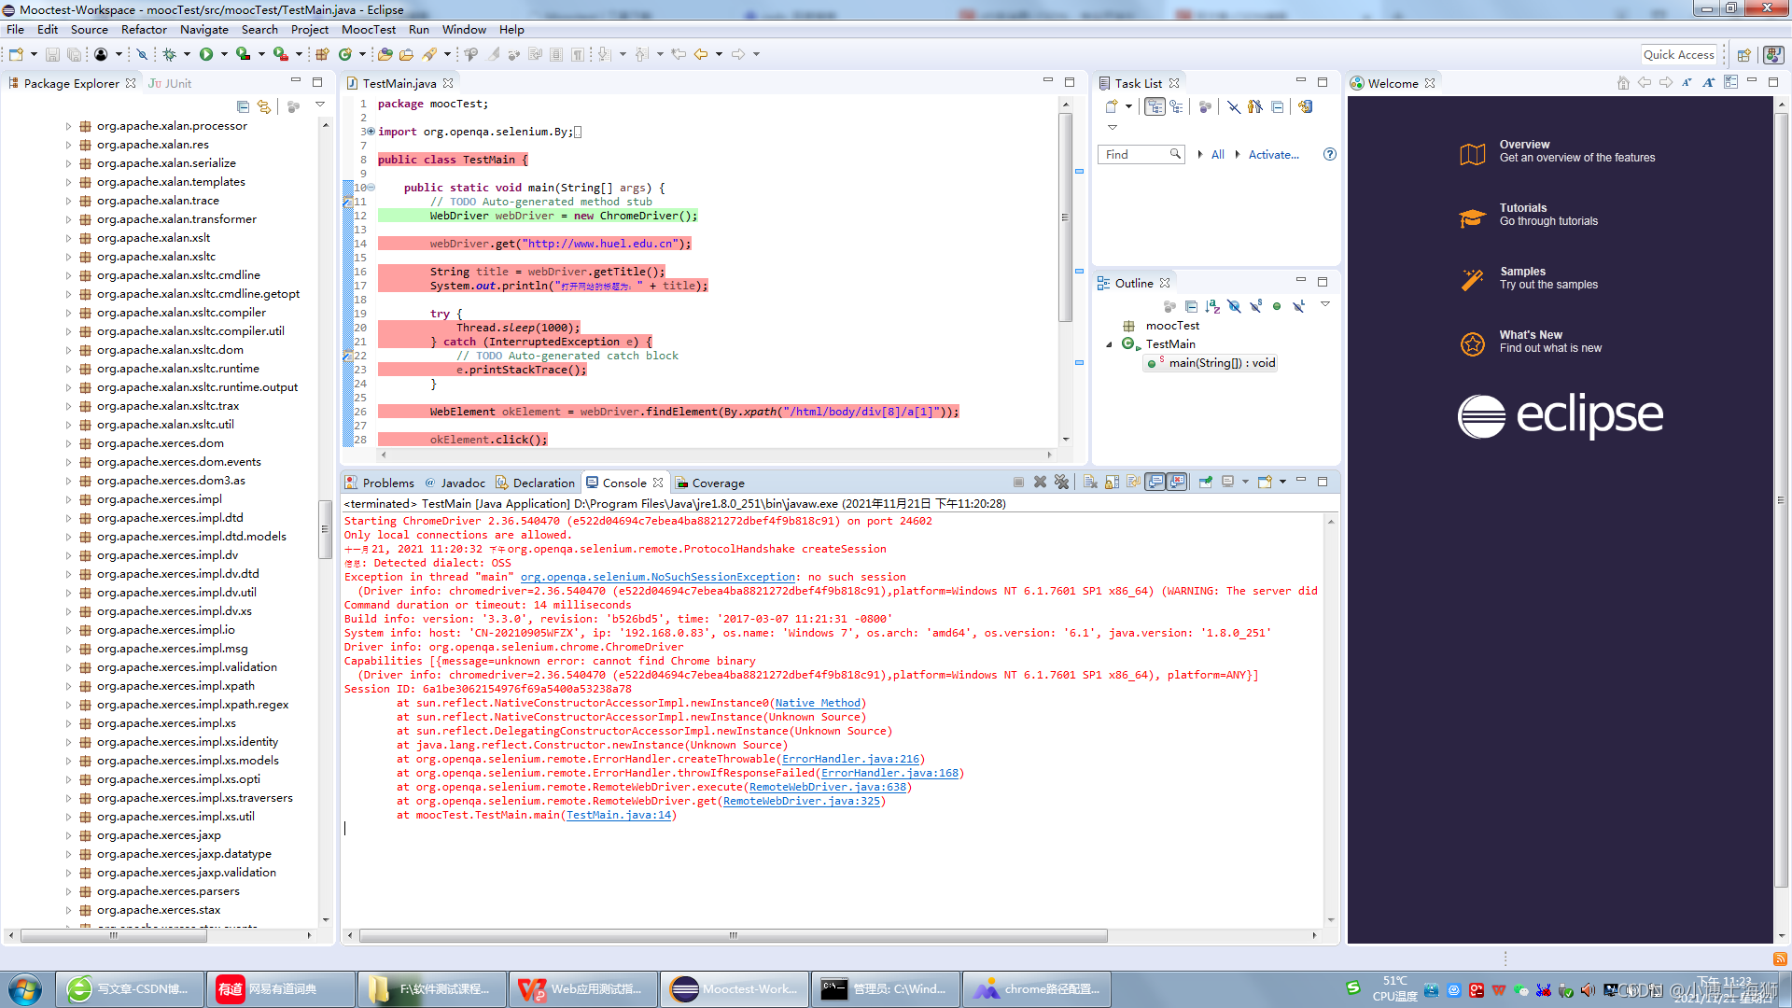Click the Activate link in Task List
Screen dimensions: 1792x1008
click(x=1273, y=154)
